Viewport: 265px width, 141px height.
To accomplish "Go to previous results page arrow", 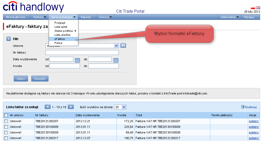I will pos(48,107).
